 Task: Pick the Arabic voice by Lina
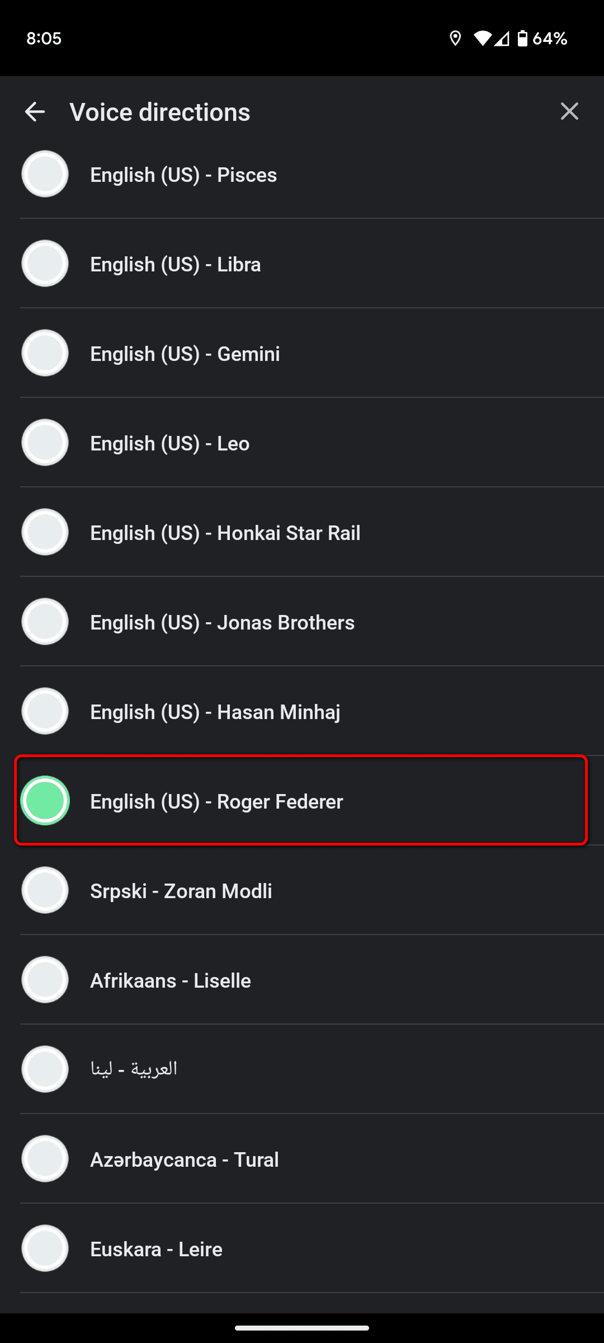[45, 1069]
